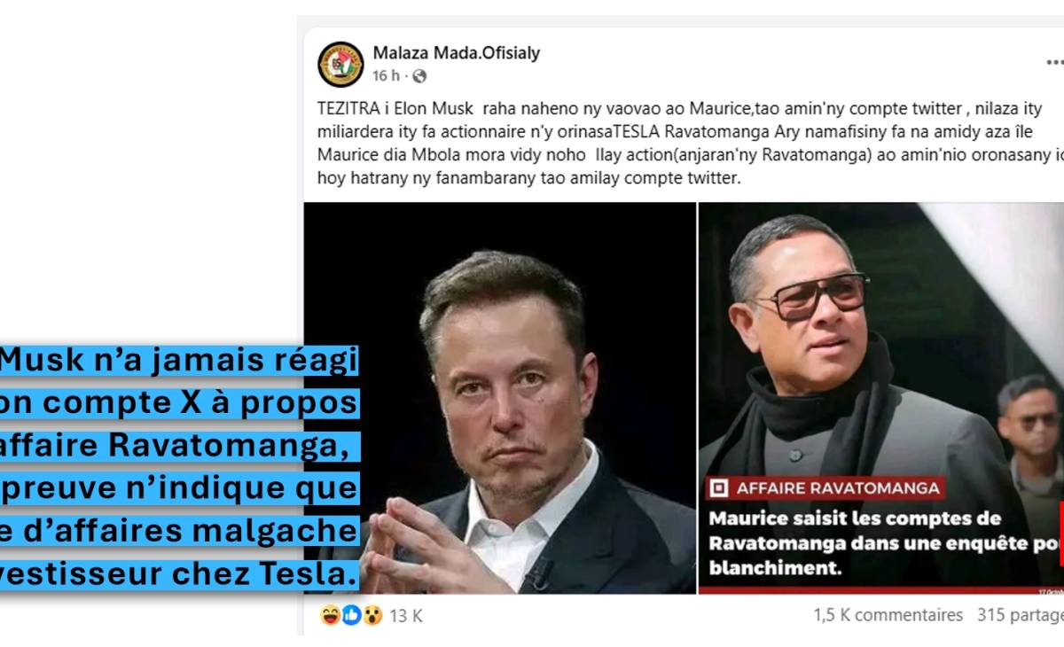Viewport: 1064px width, 647px height.
Task: Open the 13 K reactions count
Action: click(406, 616)
